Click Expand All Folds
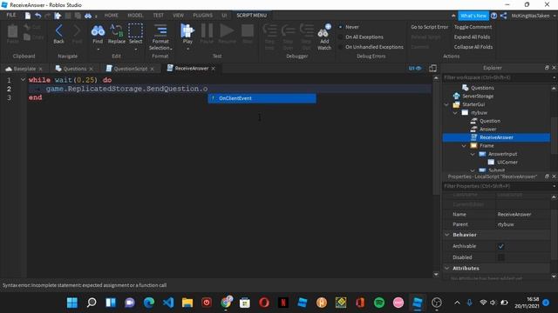558x313 pixels. tap(472, 37)
